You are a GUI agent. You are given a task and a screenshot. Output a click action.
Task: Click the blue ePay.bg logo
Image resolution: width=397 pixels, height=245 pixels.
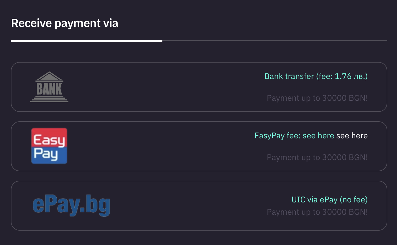coord(71,205)
